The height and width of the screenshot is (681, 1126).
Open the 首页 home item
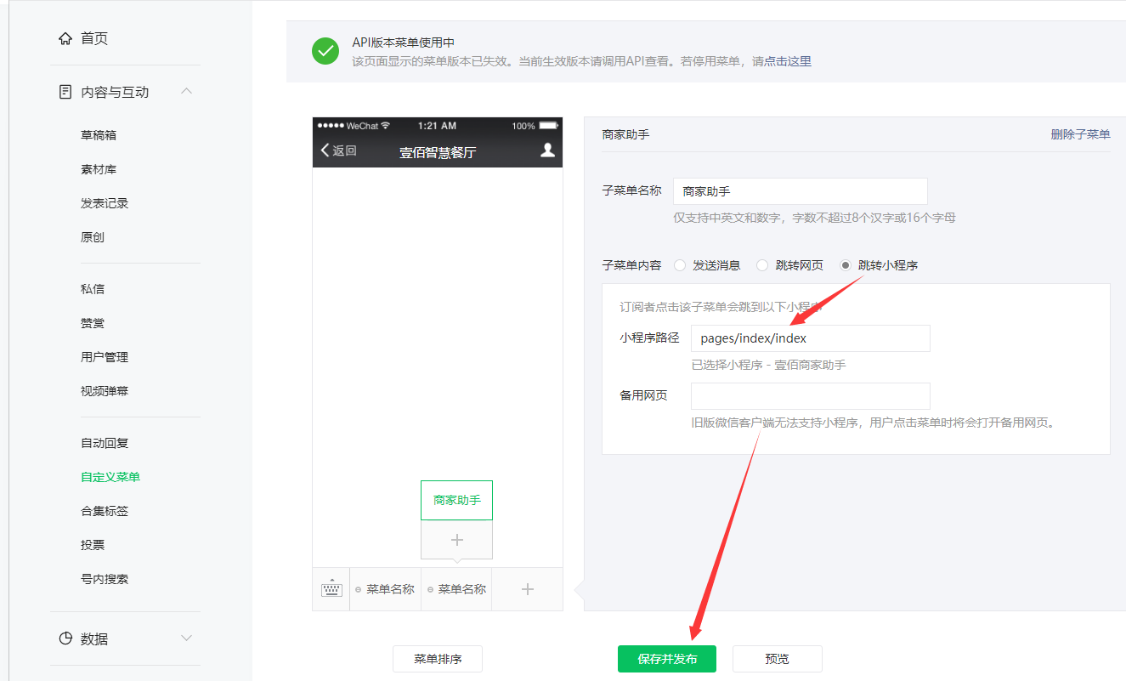pos(93,38)
